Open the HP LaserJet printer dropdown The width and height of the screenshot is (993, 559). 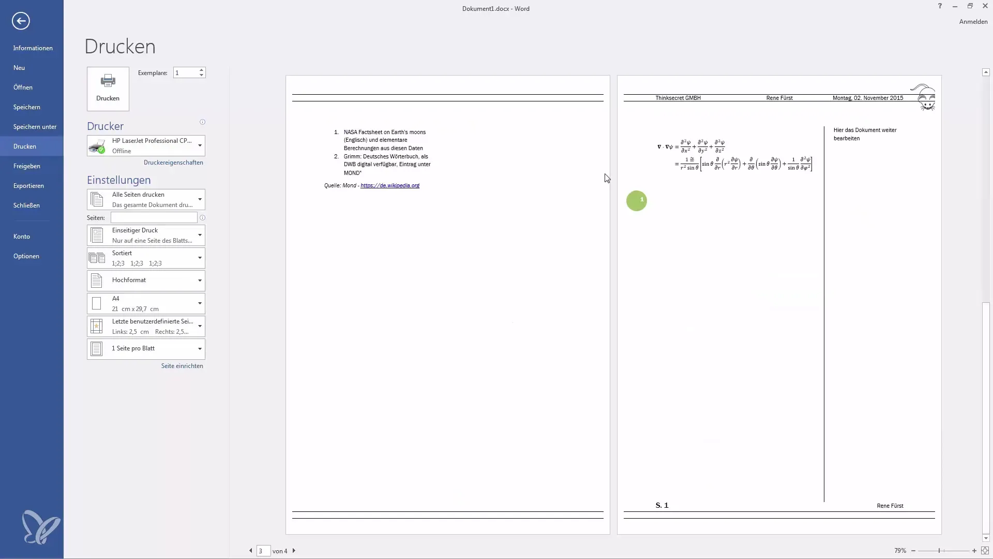(146, 146)
